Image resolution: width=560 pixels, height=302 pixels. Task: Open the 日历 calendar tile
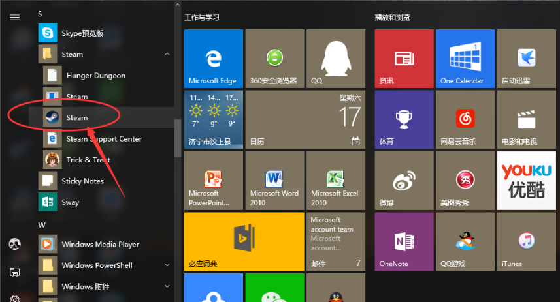[x=305, y=119]
